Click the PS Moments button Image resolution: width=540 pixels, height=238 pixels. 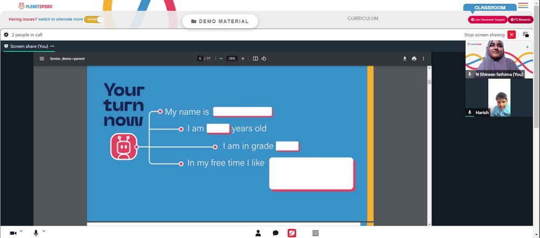coord(521,19)
